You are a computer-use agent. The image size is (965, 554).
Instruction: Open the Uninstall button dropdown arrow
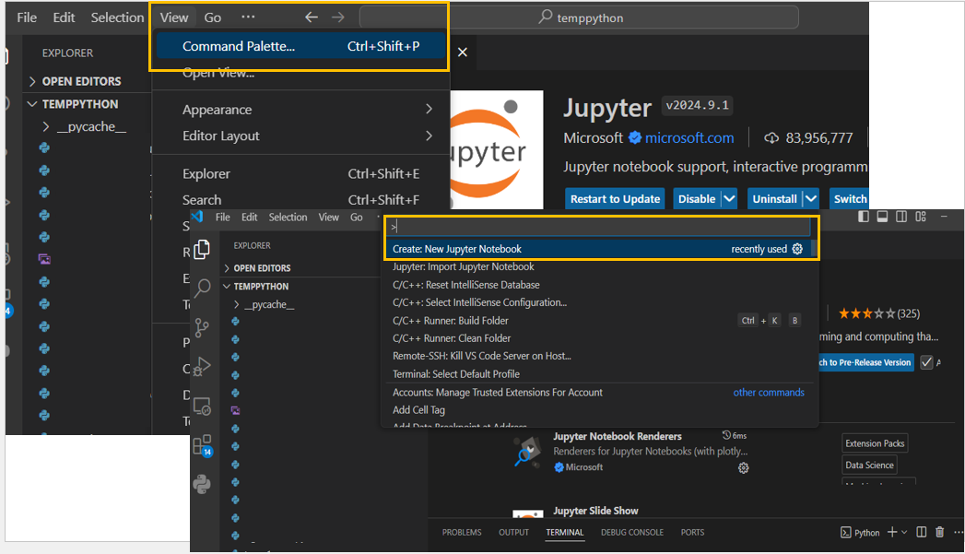(x=811, y=199)
